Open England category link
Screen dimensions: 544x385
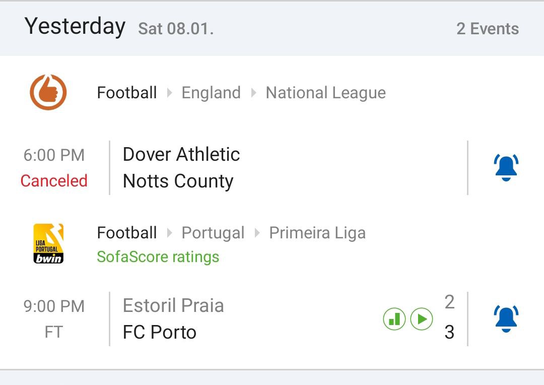pos(211,93)
